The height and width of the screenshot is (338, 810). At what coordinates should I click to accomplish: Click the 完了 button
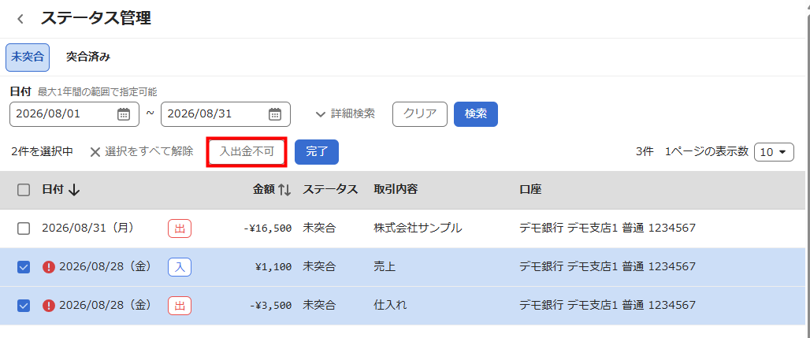(317, 152)
